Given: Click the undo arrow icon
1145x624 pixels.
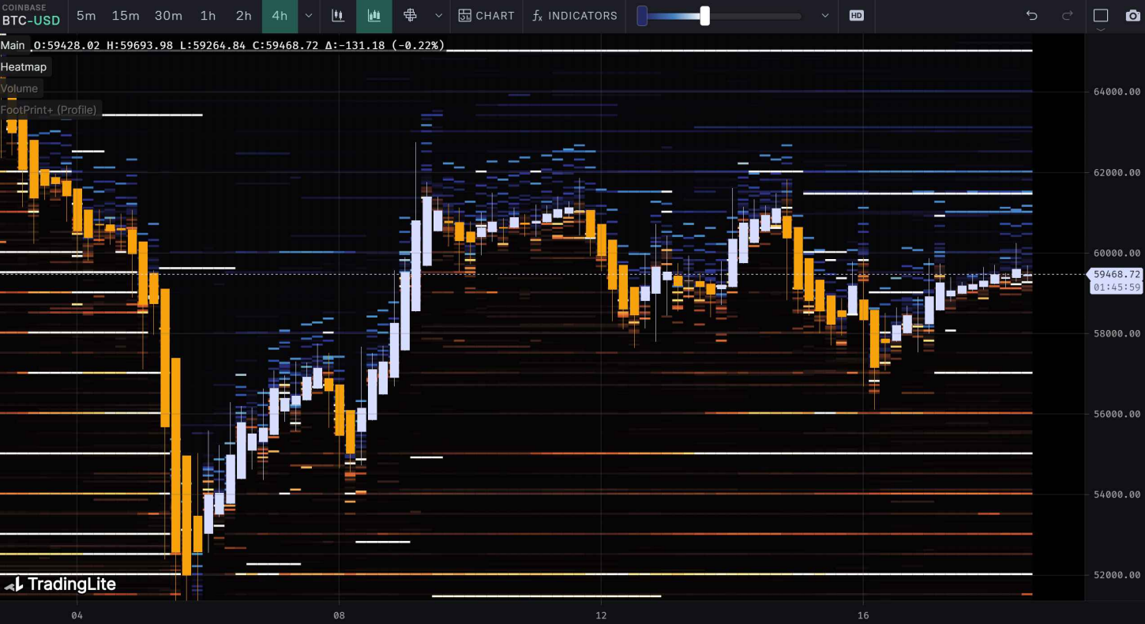Looking at the screenshot, I should click(1031, 16).
